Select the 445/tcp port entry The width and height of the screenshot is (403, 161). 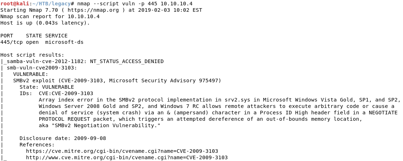[x=11, y=42]
